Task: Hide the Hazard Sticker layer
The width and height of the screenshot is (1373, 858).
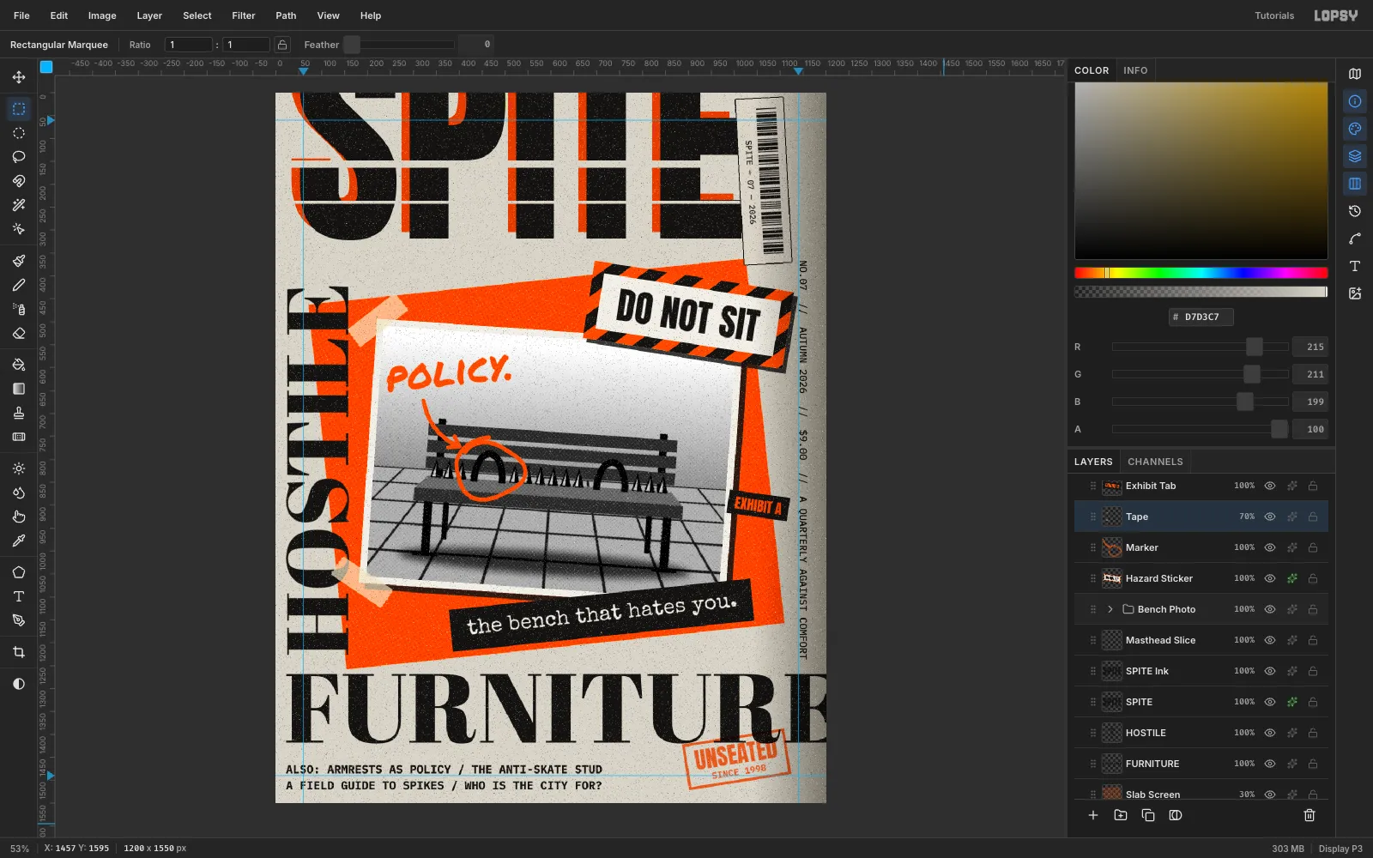Action: point(1270,578)
